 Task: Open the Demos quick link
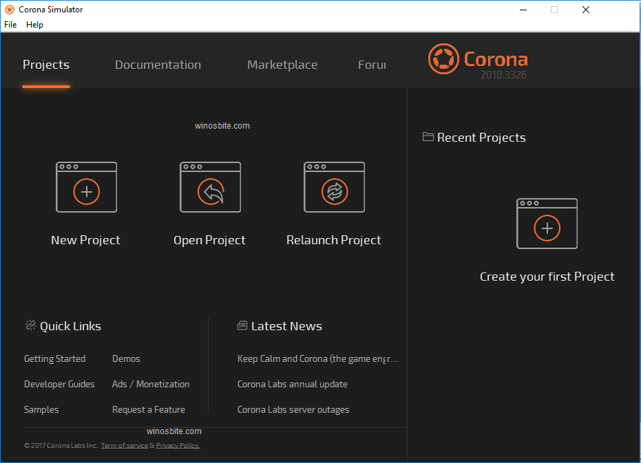[126, 359]
